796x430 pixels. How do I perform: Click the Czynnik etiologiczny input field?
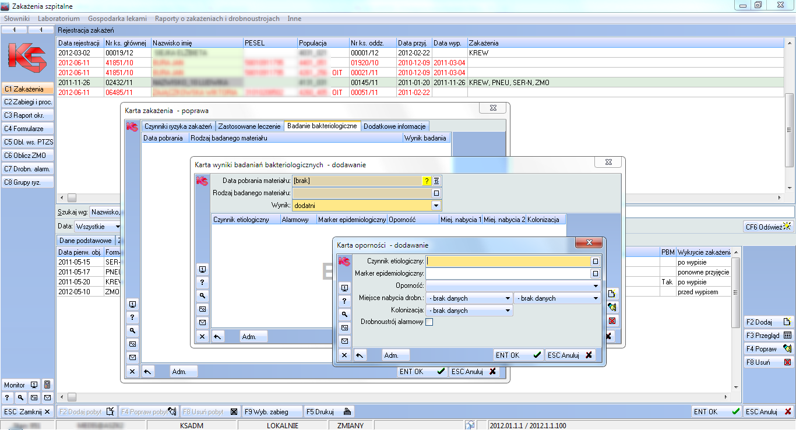[508, 262]
